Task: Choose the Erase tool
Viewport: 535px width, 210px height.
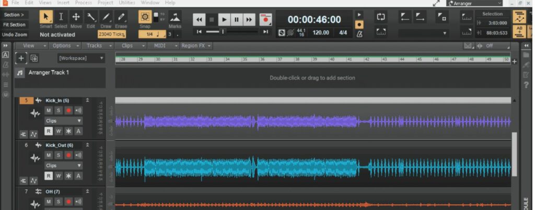Action: pos(121,18)
